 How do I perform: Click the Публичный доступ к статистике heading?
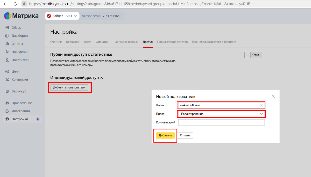(x=81, y=55)
